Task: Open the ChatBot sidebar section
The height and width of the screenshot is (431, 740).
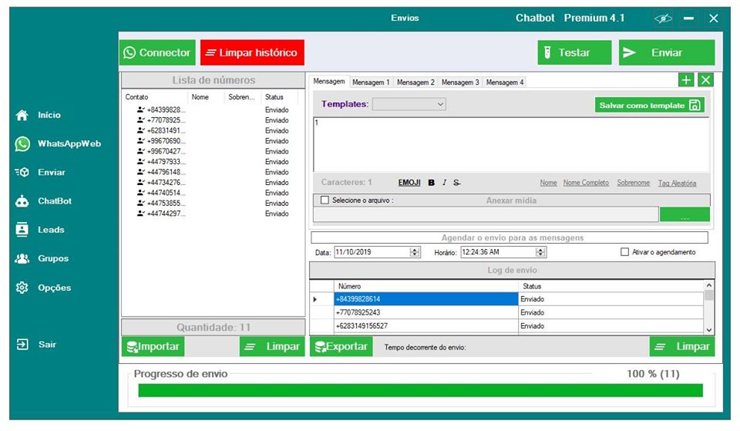Action: coord(43,201)
